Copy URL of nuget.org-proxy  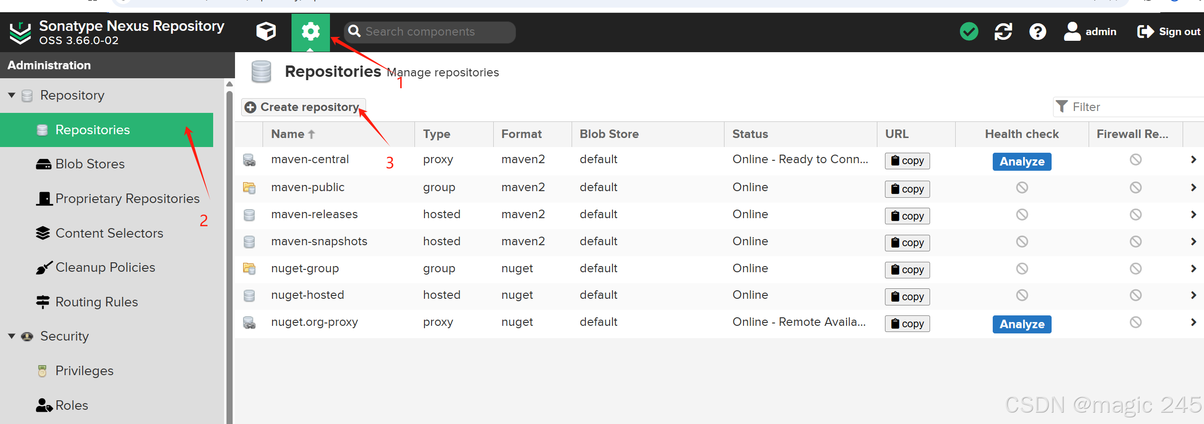pyautogui.click(x=907, y=324)
